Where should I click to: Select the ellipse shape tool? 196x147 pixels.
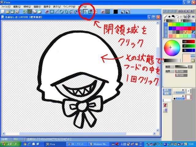61,12
